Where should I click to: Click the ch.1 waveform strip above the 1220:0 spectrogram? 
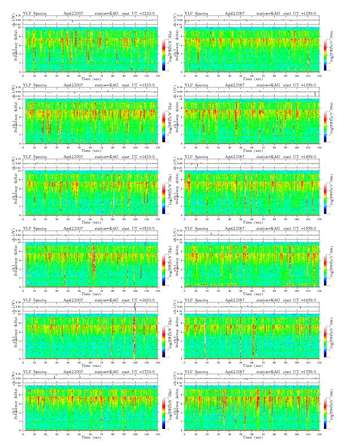(90, 20)
